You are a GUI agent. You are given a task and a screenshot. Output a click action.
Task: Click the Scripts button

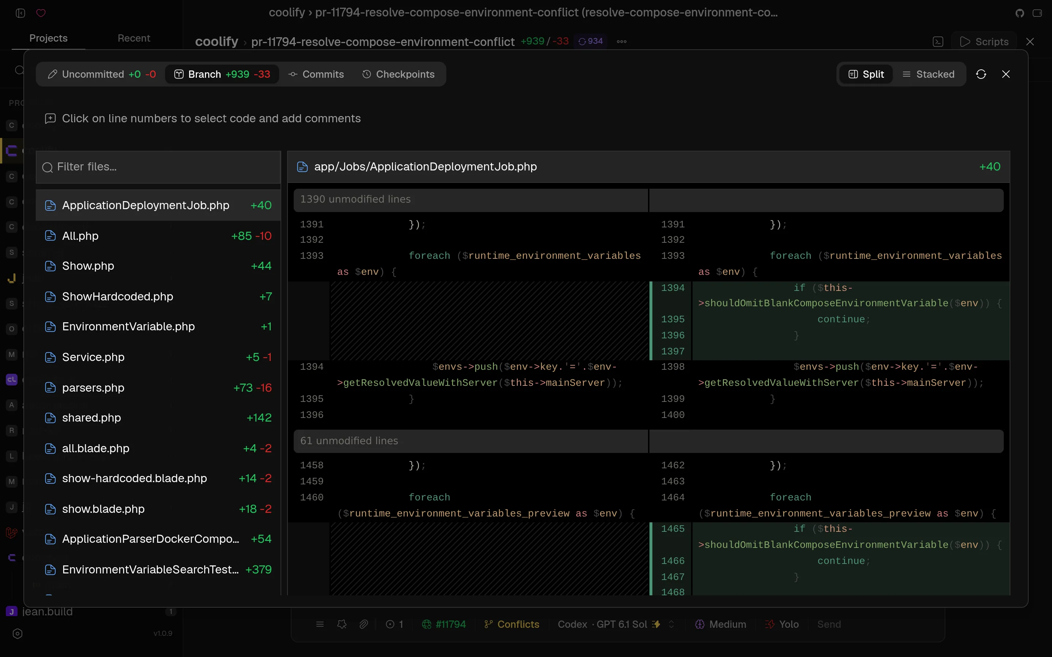pyautogui.click(x=984, y=42)
